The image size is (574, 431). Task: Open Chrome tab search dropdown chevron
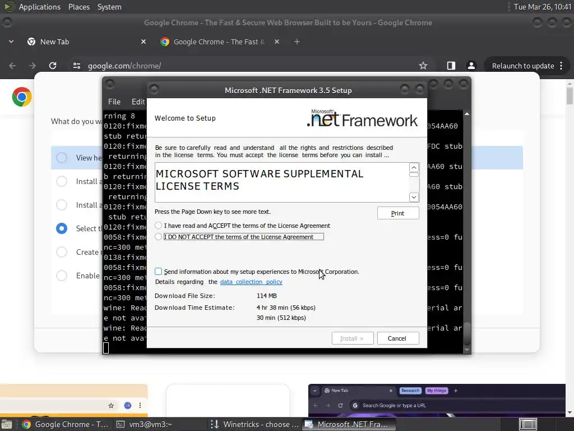(x=11, y=42)
